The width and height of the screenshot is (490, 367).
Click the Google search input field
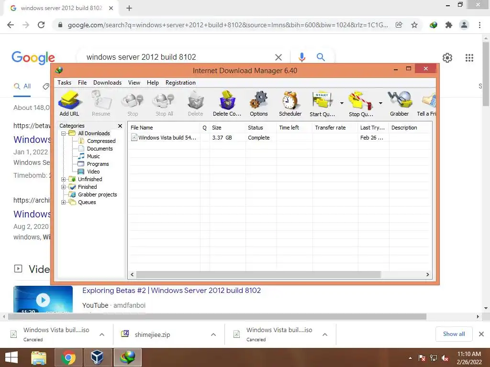178,57
